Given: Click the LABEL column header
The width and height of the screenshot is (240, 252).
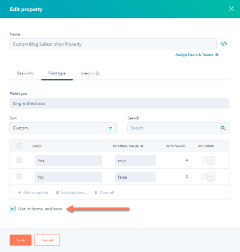Looking at the screenshot, I should [37, 146].
